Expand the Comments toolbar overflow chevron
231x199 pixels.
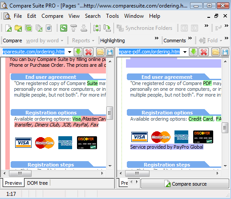(x=190, y=38)
